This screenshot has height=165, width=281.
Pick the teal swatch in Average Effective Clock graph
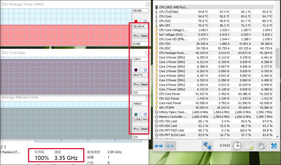click(x=136, y=115)
